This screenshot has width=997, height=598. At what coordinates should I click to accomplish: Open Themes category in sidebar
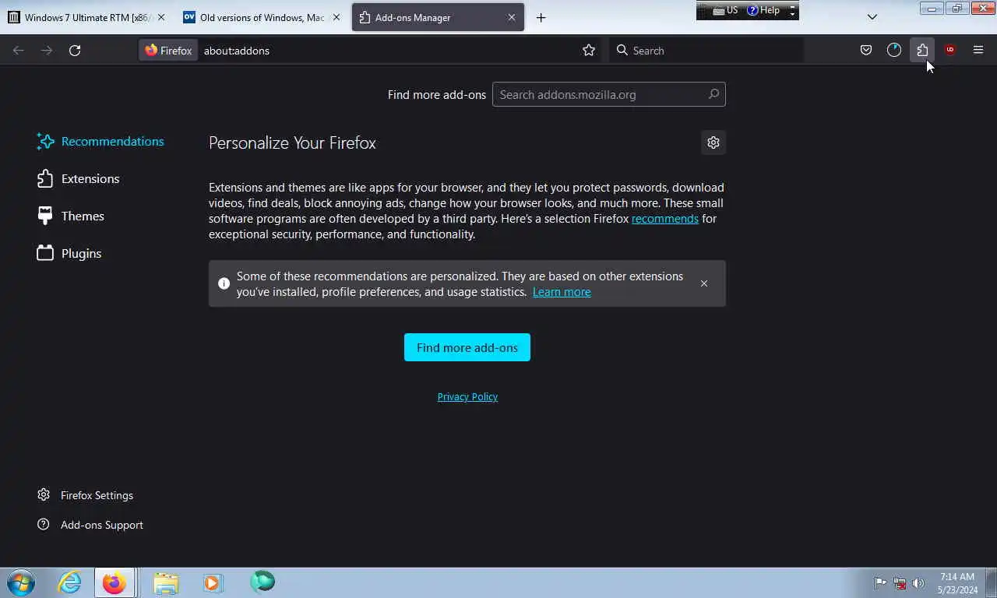pos(71,216)
